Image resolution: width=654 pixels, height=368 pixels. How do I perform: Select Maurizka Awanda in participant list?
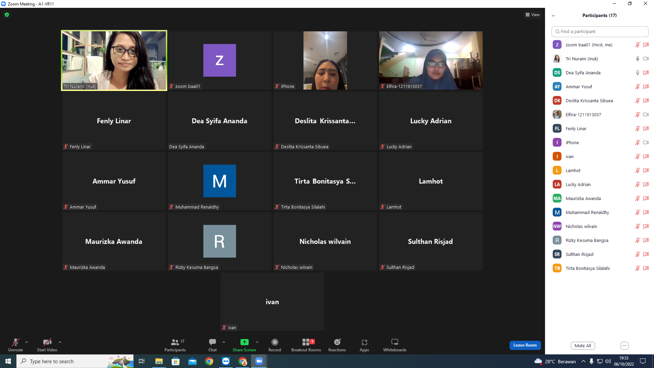(x=600, y=198)
